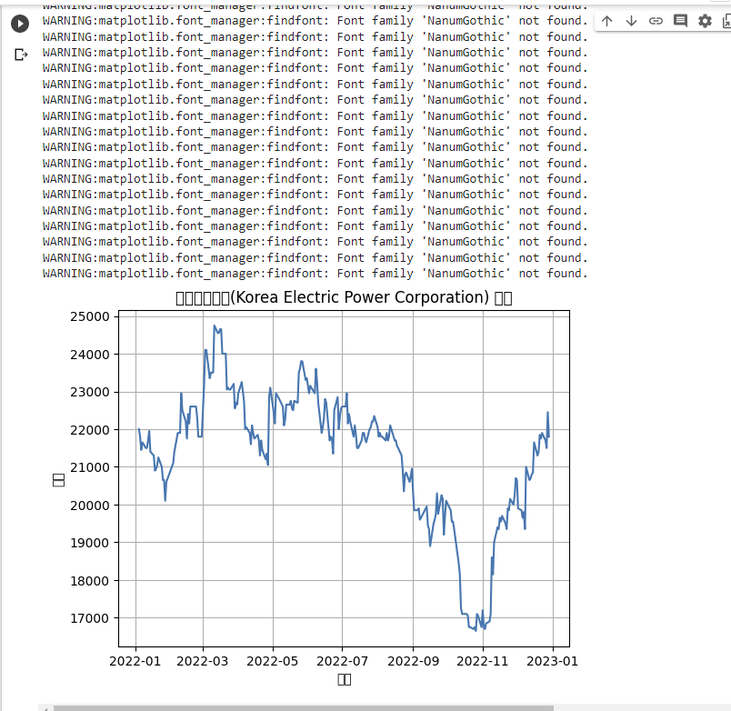Viewport: 731px width, 711px height.
Task: Open cell settings gear icon
Action: (705, 21)
